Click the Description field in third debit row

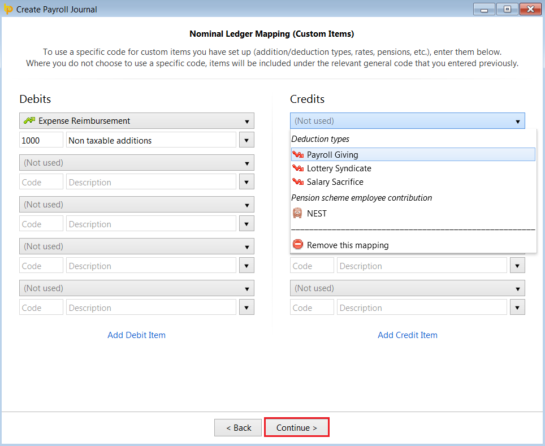pos(151,224)
